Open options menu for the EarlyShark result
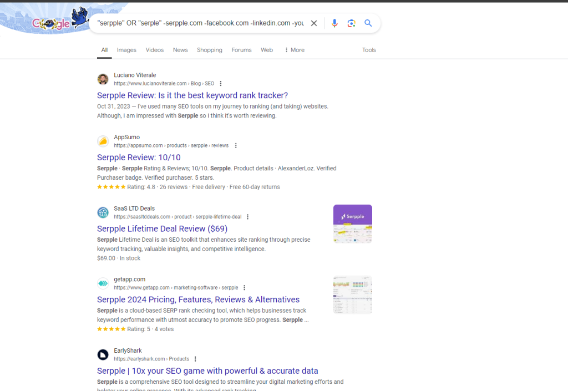This screenshot has width=568, height=391. point(196,359)
